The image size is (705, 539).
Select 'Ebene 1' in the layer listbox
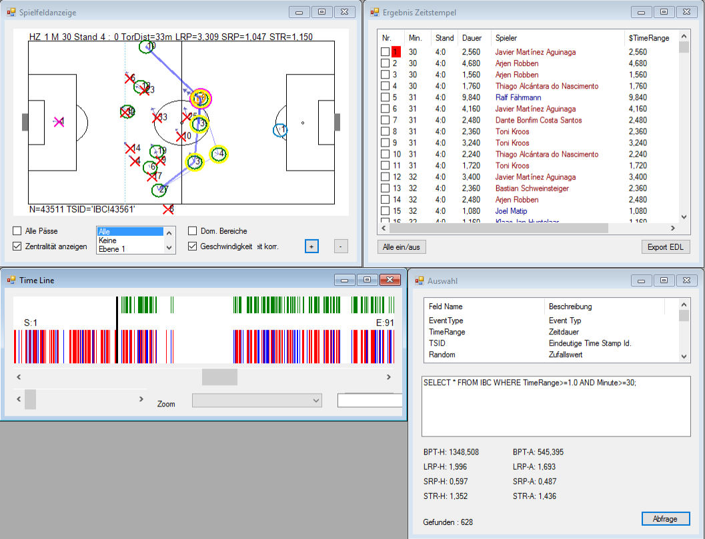(129, 249)
